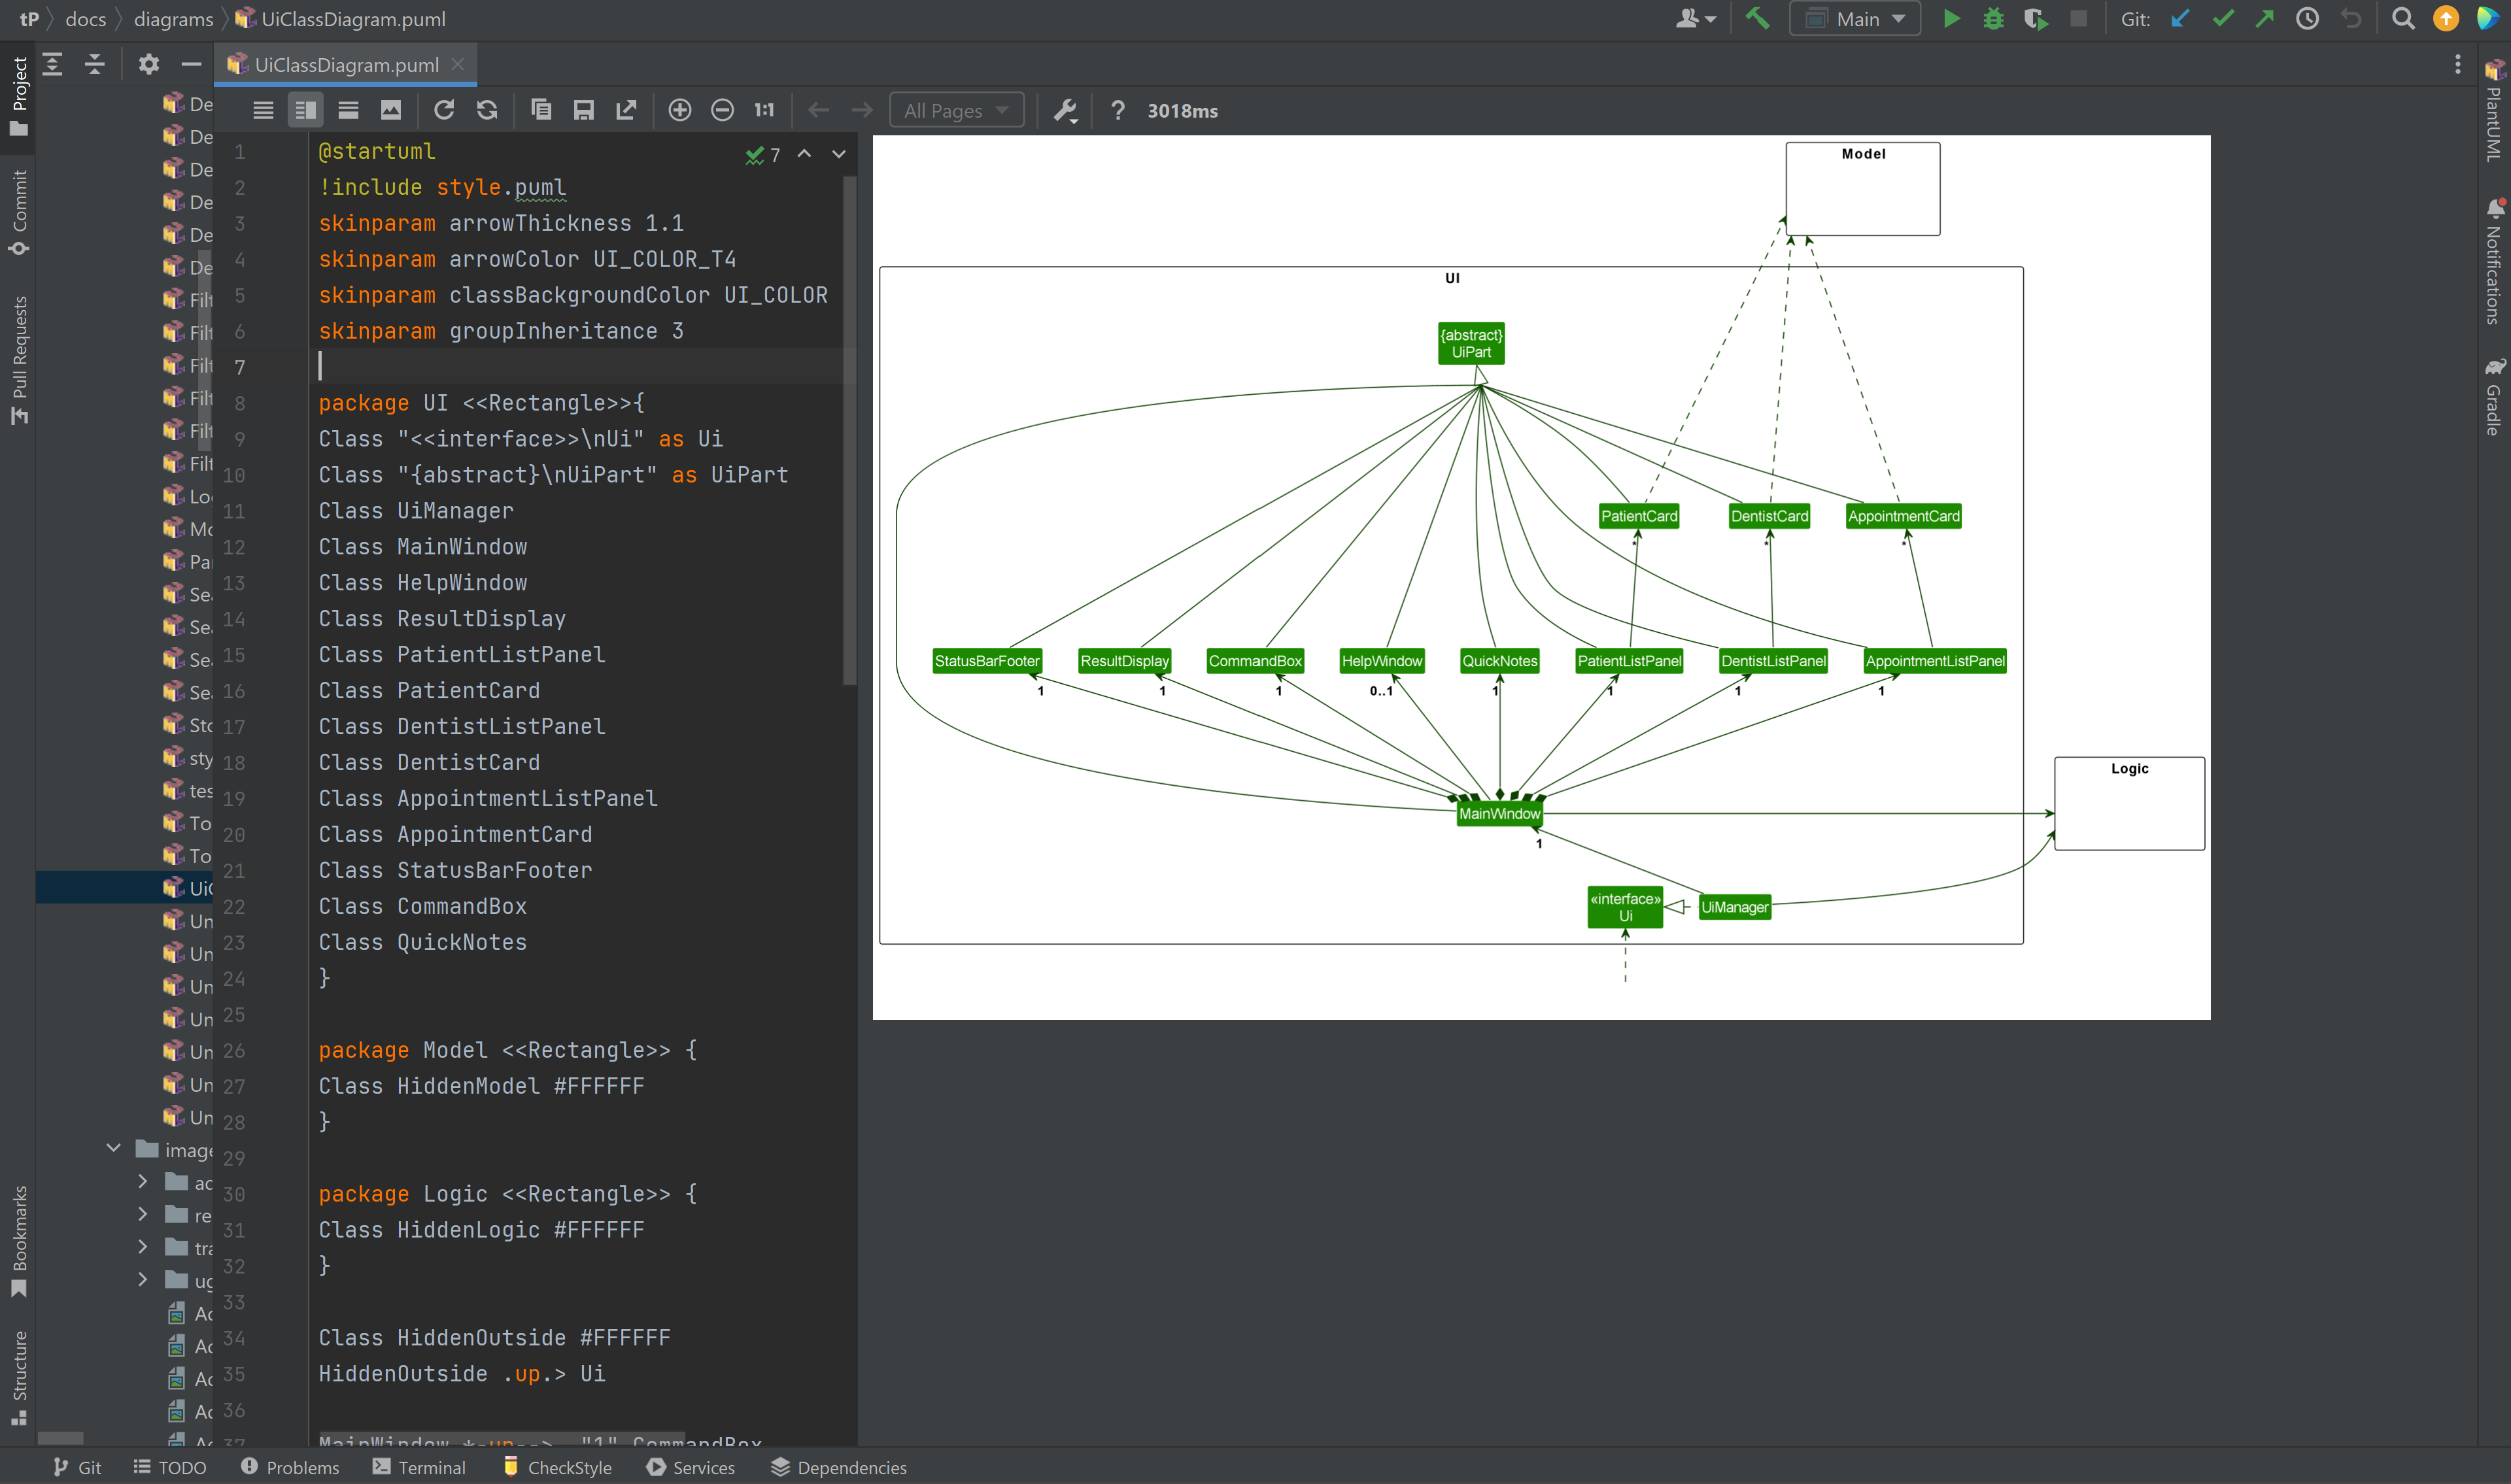The width and height of the screenshot is (2511, 1484).
Task: Open the All Pages dropdown
Action: 956,111
